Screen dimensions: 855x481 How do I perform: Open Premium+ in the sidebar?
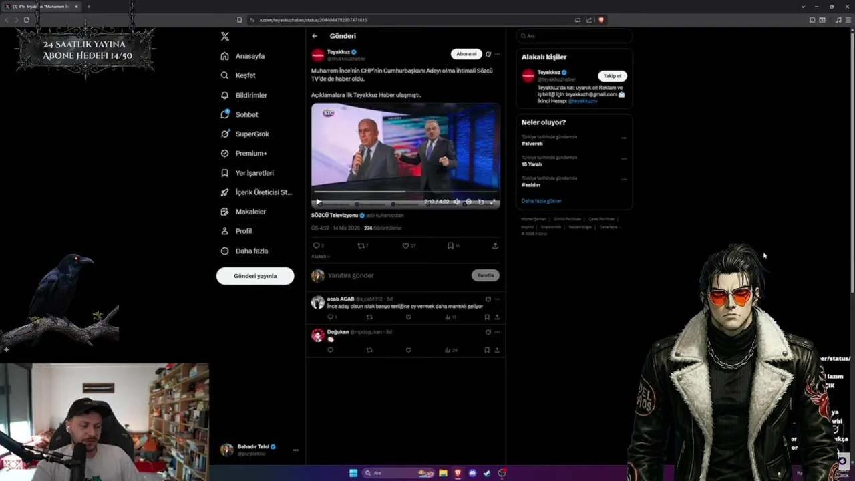244,153
